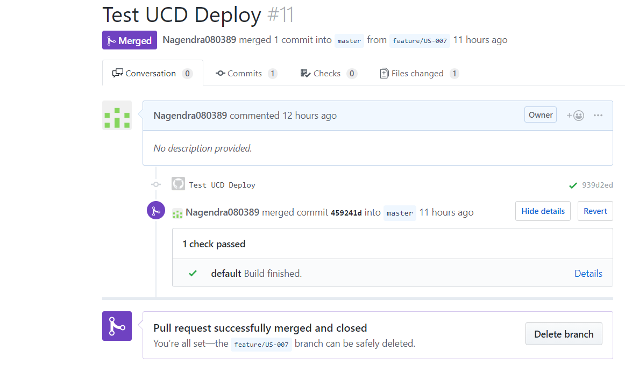625x365 pixels.
Task: Open the Files changed tab
Action: tap(418, 73)
